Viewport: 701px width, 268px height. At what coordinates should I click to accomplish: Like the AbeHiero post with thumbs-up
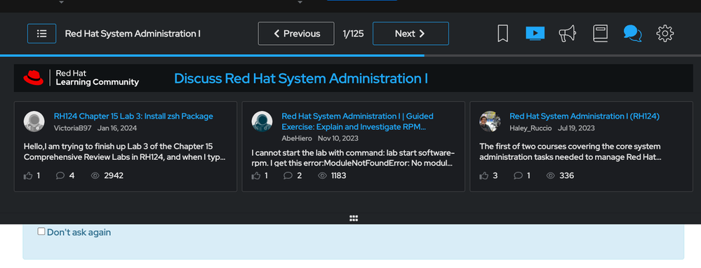(x=256, y=175)
